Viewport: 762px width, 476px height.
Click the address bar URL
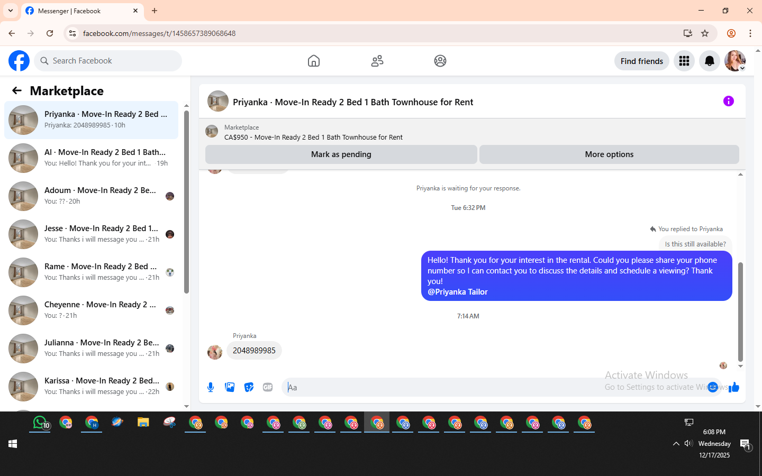(x=159, y=33)
